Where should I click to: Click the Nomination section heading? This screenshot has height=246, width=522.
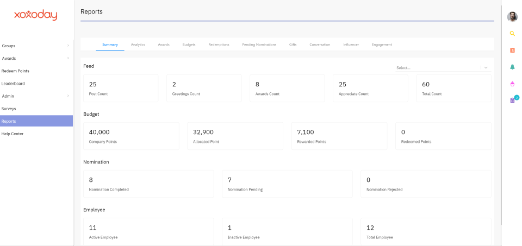[x=96, y=162]
